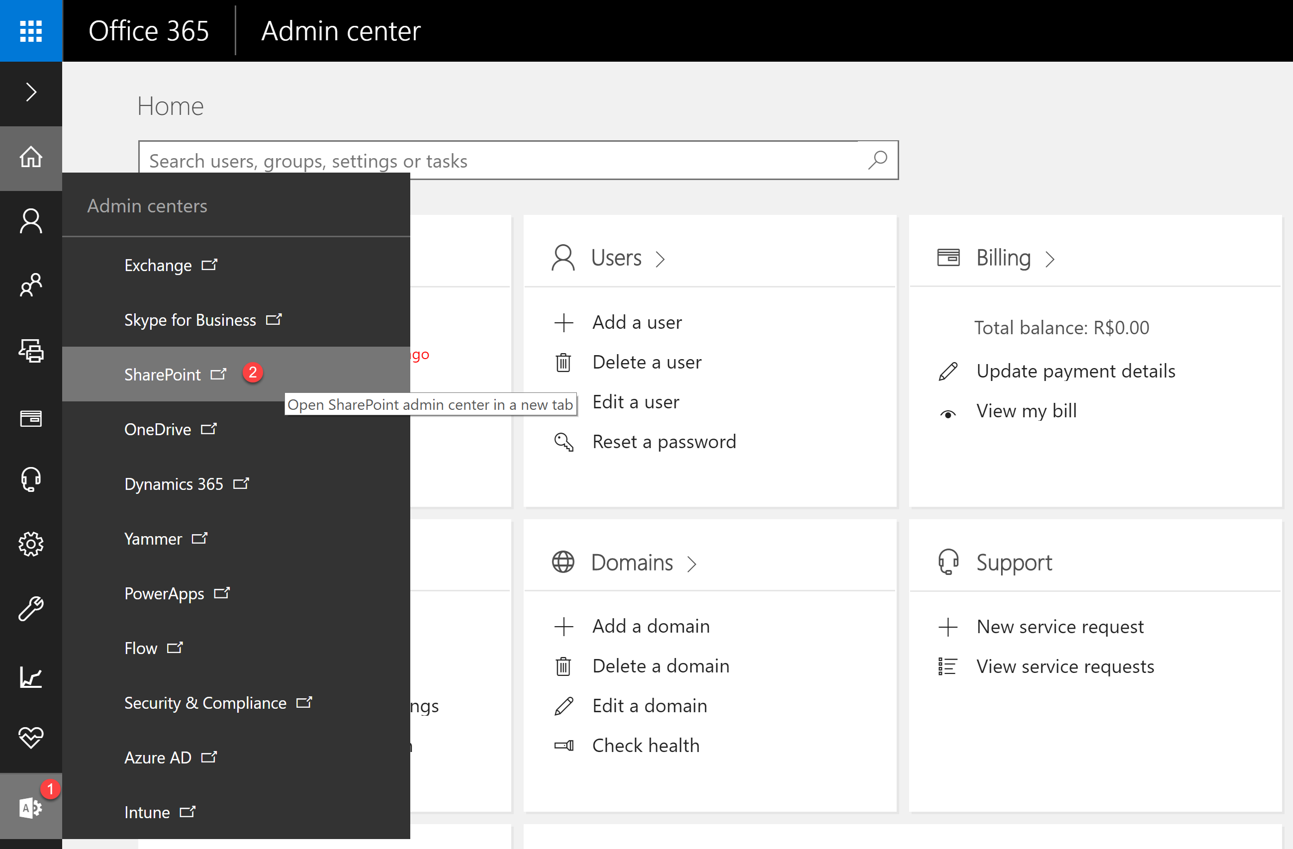Open Setup wrench icon in sidebar
This screenshot has height=849, width=1293.
[31, 608]
